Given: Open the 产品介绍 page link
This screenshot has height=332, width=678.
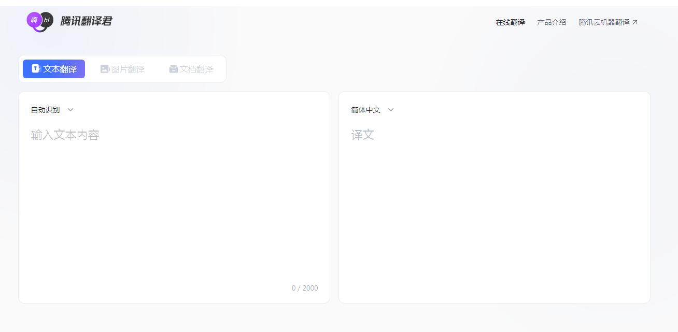Looking at the screenshot, I should 552,22.
